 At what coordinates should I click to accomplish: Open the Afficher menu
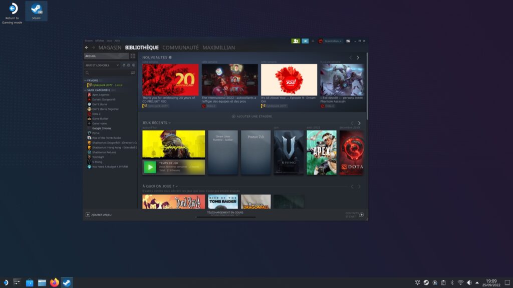pyautogui.click(x=100, y=40)
